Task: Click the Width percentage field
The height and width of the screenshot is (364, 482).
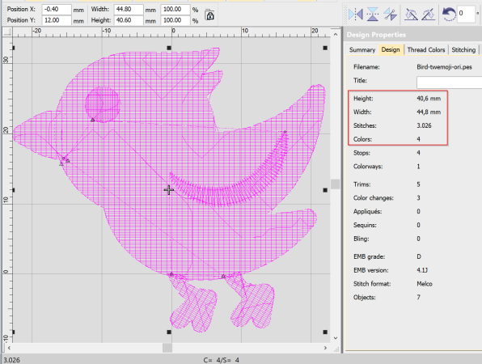Action: click(175, 10)
